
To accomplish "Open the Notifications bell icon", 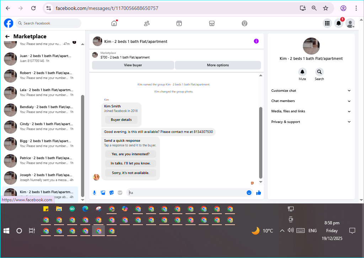I will (x=339, y=23).
